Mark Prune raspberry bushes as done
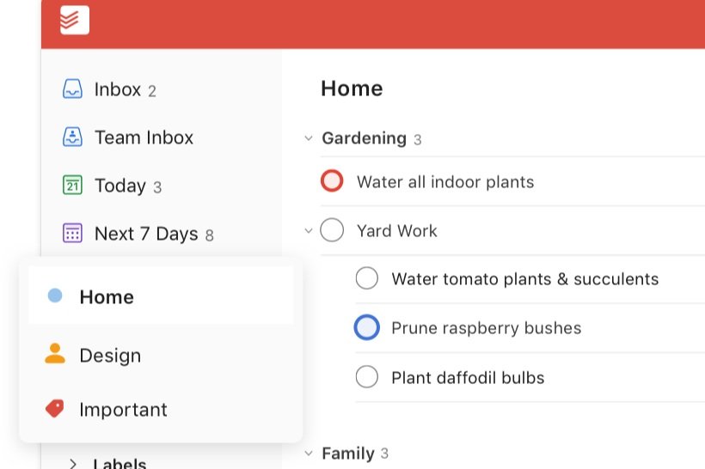 click(367, 327)
